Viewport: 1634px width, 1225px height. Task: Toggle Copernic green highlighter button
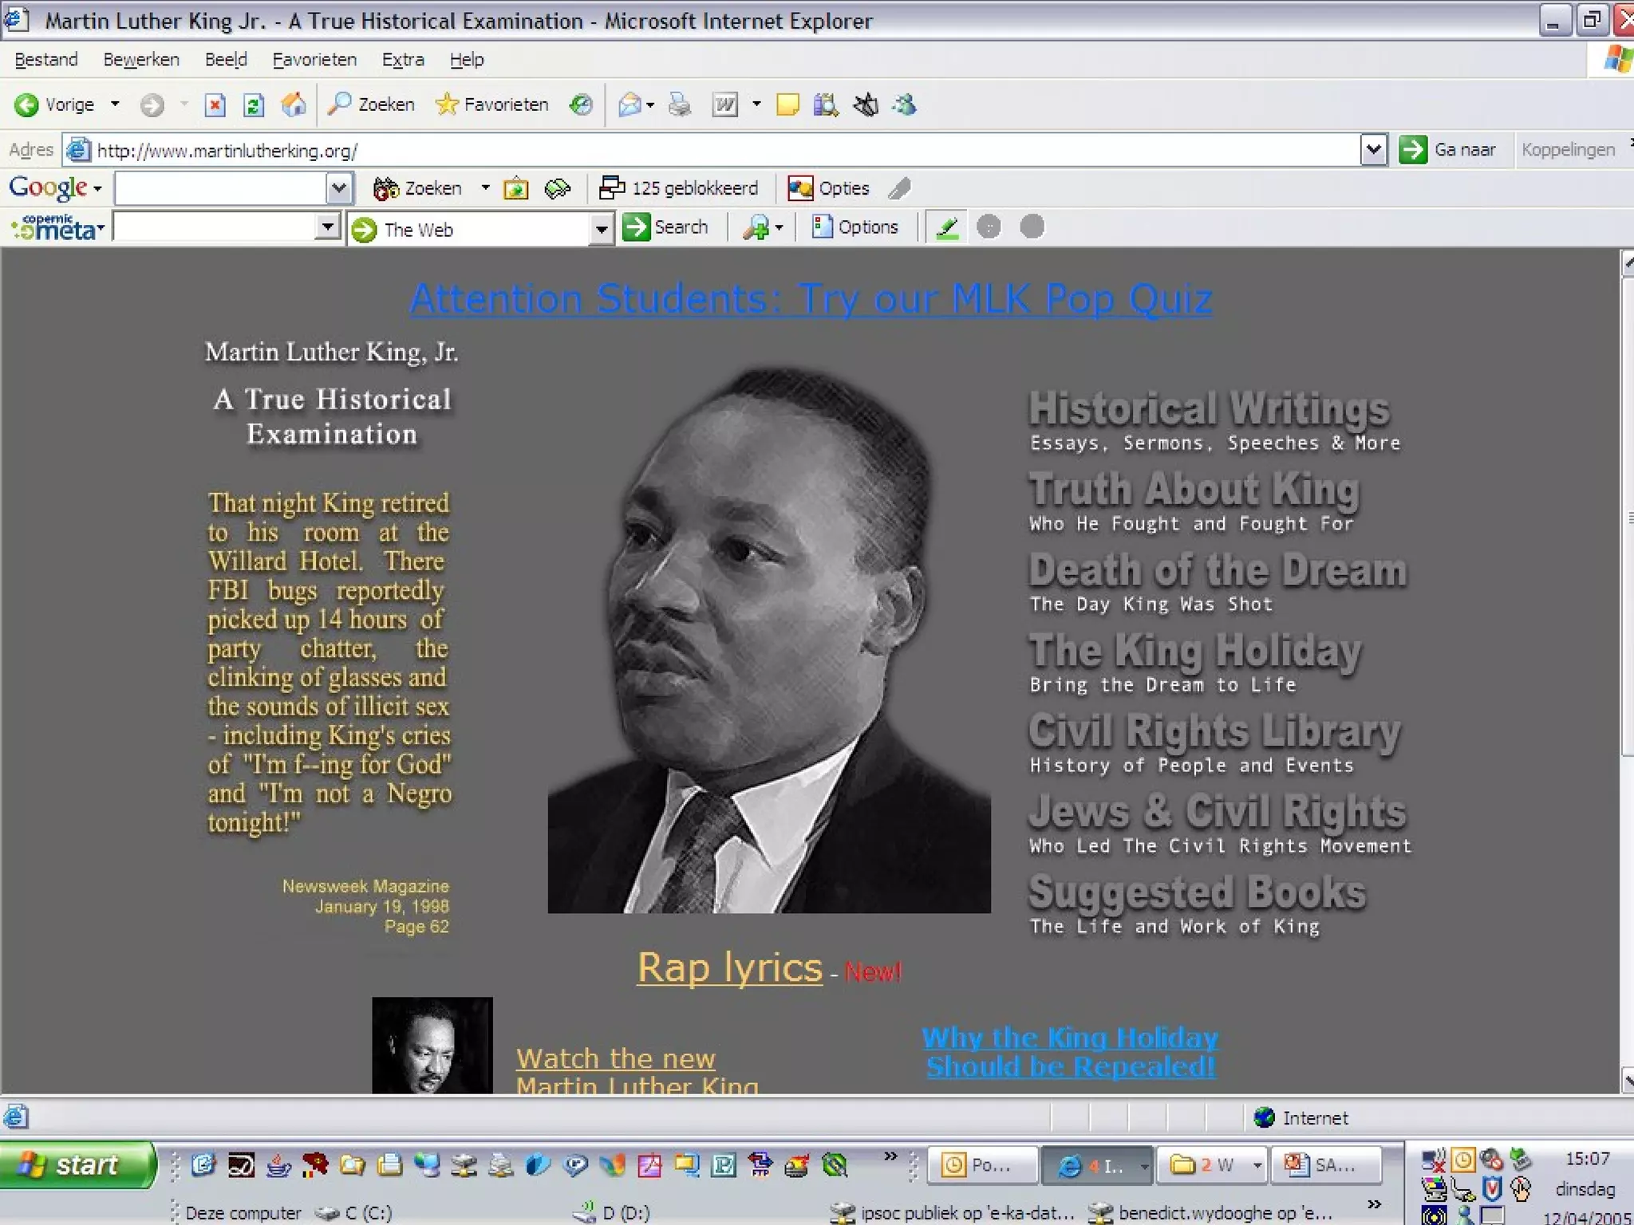point(947,228)
